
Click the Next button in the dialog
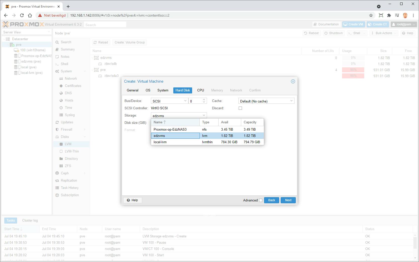(288, 200)
